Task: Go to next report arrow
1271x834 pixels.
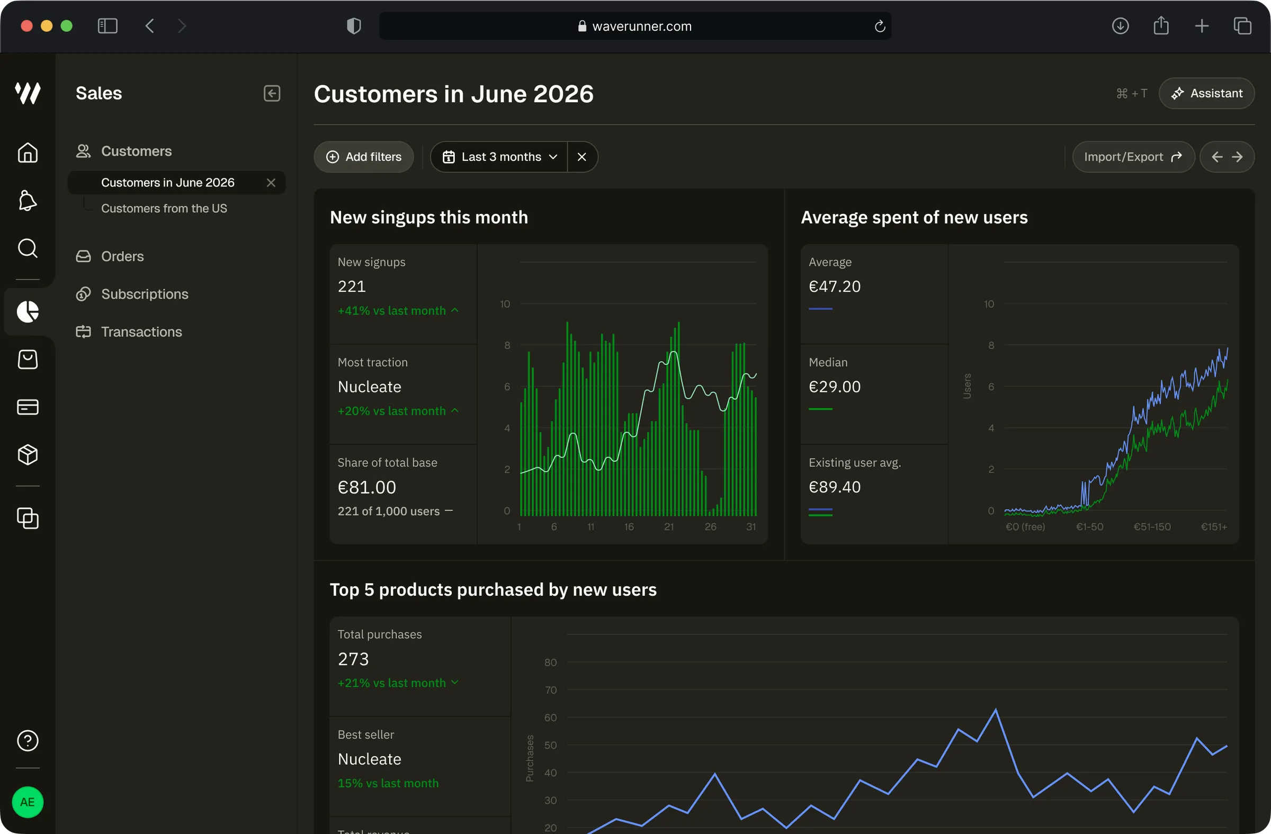Action: 1237,157
